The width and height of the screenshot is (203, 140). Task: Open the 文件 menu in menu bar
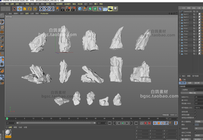tap(2, 4)
